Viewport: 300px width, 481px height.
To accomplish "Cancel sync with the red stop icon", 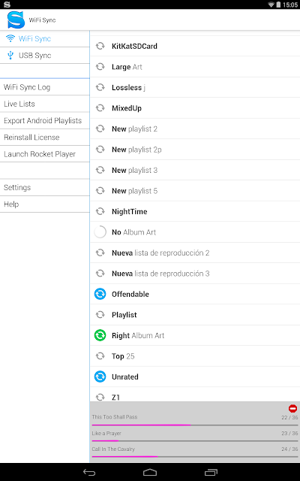I will coord(292,409).
